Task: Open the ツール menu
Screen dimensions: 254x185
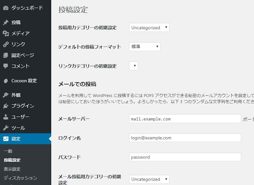Action: (25, 128)
